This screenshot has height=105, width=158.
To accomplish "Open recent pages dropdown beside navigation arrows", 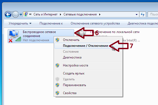I will point(21,15).
